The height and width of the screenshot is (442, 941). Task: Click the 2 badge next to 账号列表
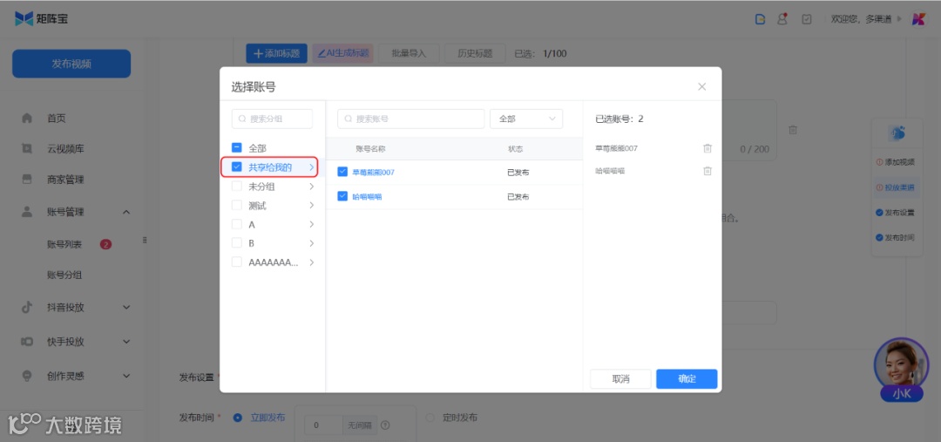(105, 244)
